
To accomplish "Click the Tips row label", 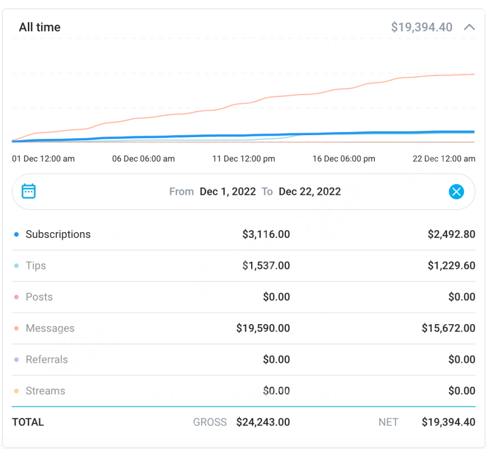I will pyautogui.click(x=36, y=266).
